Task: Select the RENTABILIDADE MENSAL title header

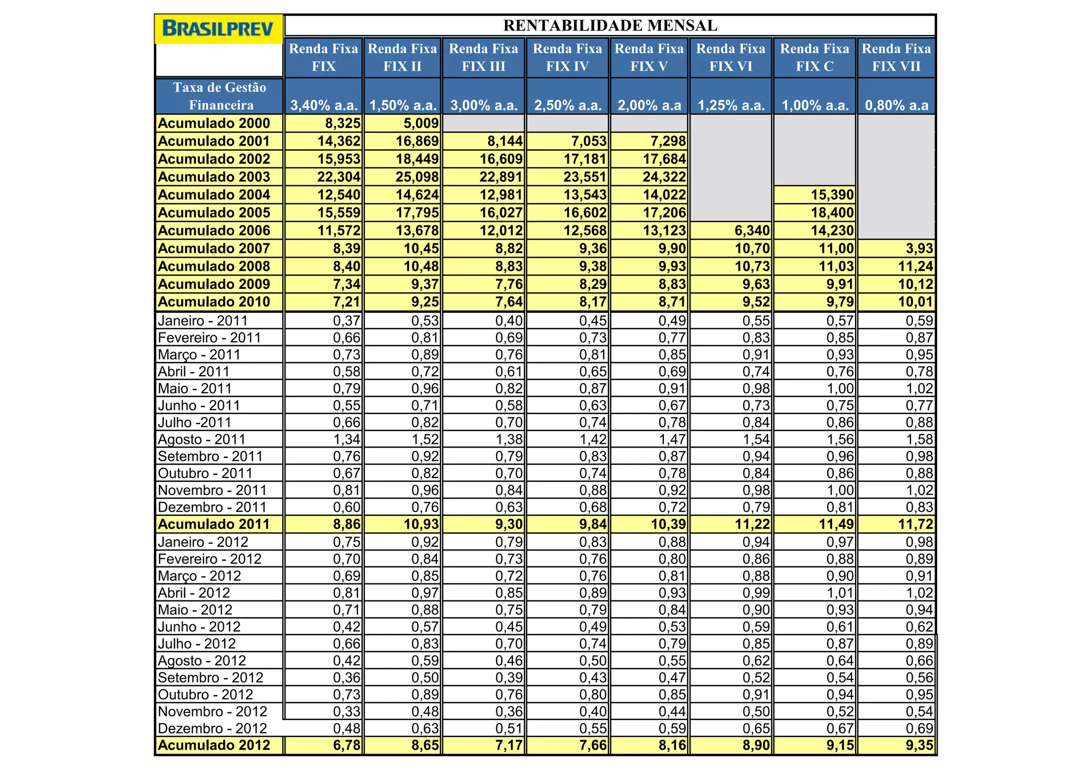Action: [610, 26]
